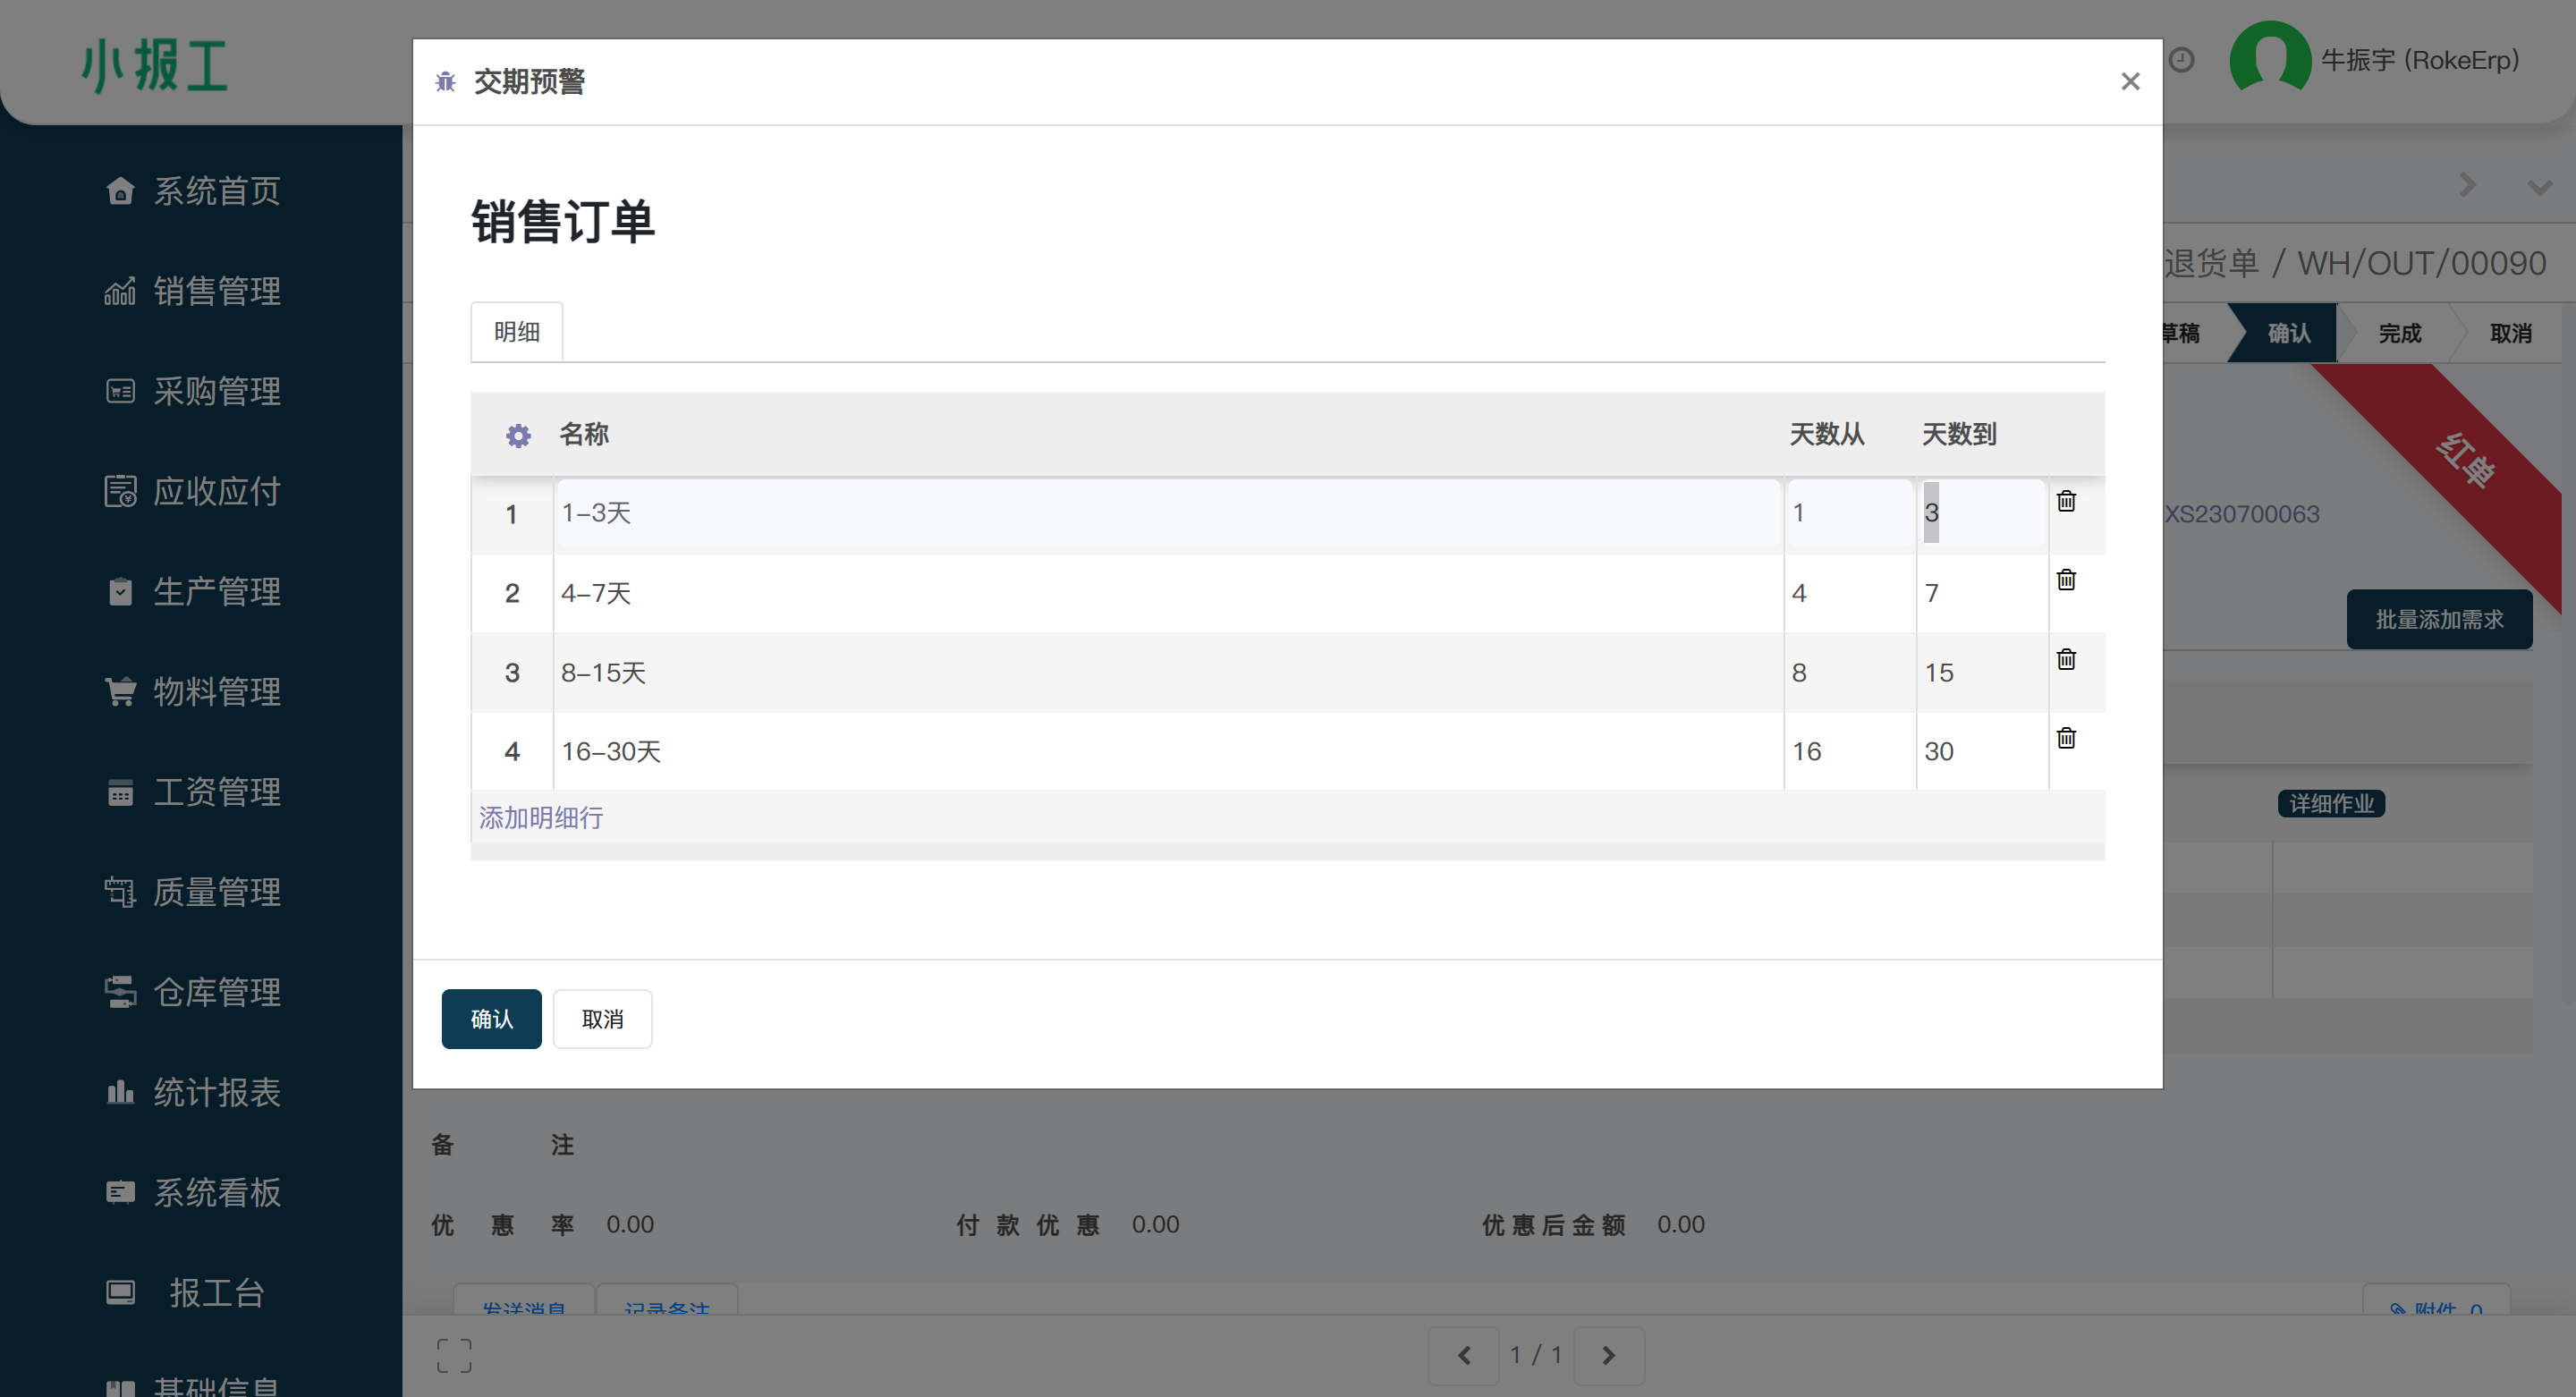The height and width of the screenshot is (1397, 2576).
Task: Select the 明细 tab
Action: point(517,332)
